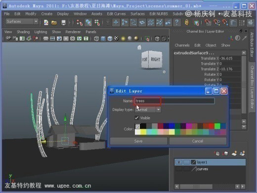Viewport: 257px width, 193px height.
Task: Click Translate X value field
Action: click(x=230, y=58)
